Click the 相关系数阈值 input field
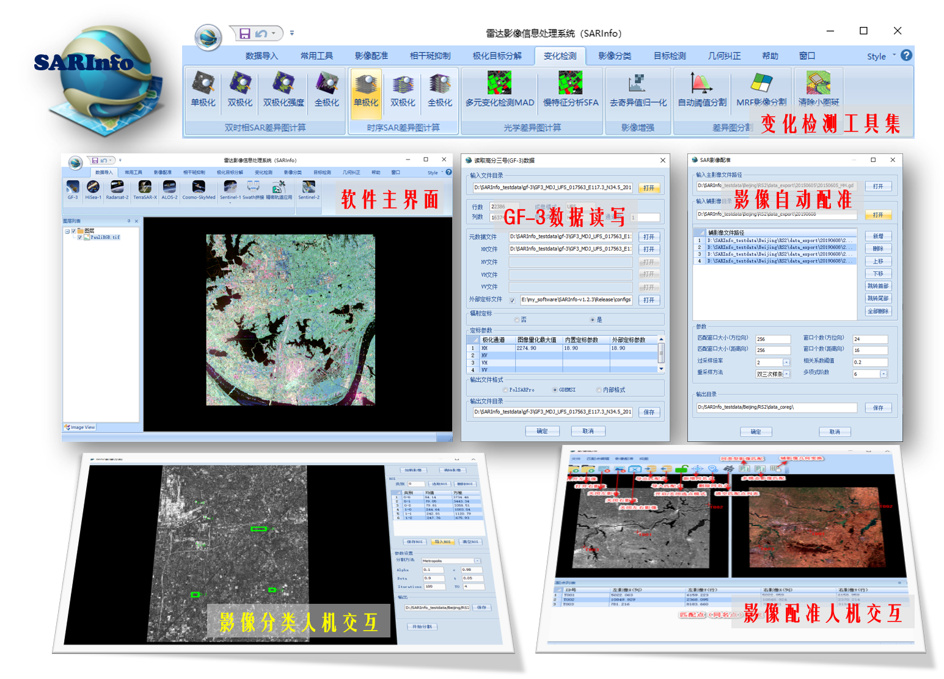This screenshot has height=679, width=944. coord(870,362)
